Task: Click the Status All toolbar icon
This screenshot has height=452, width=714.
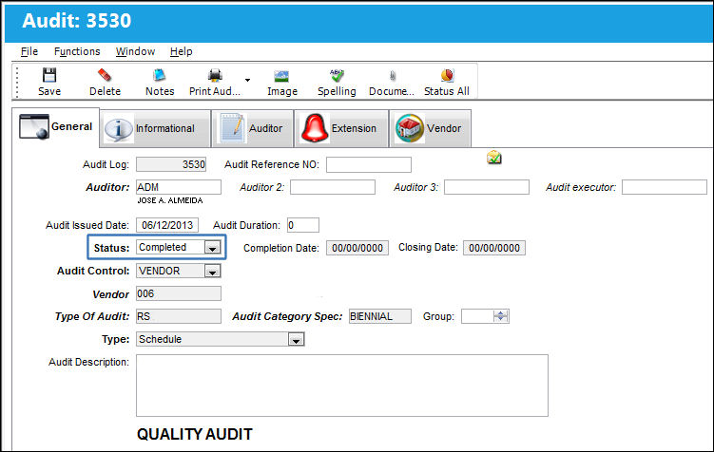Action: coord(447,75)
